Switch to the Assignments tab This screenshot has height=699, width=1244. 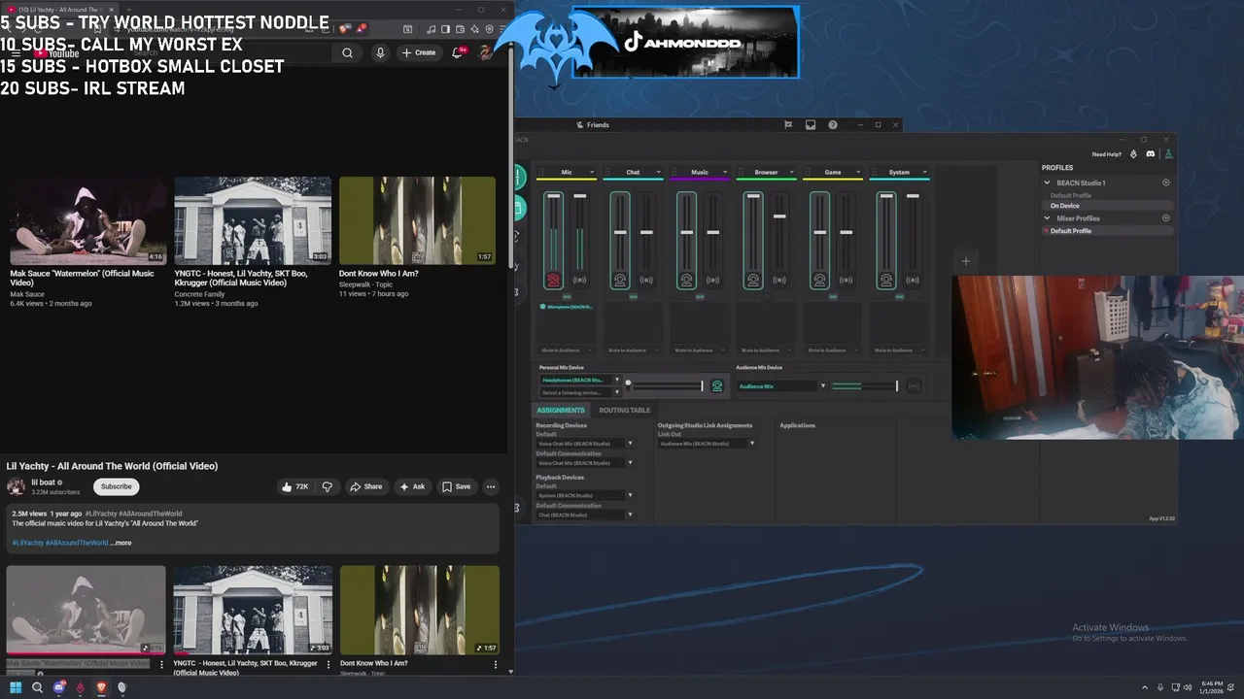point(561,410)
